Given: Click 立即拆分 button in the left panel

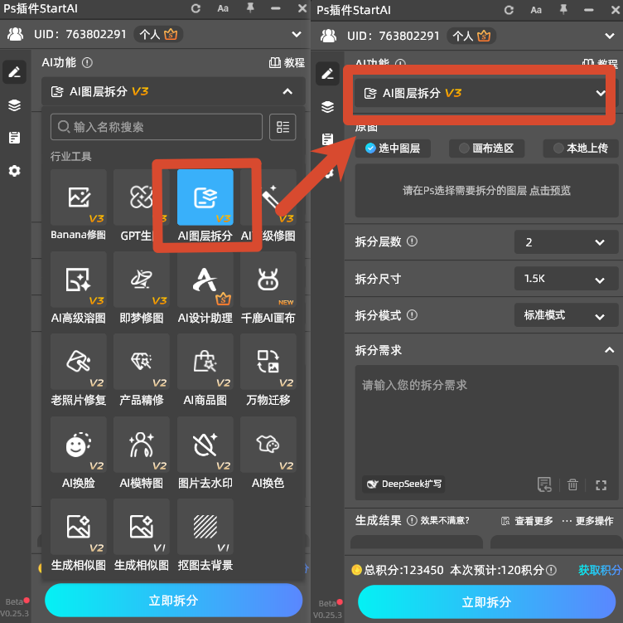Looking at the screenshot, I should pyautogui.click(x=174, y=601).
